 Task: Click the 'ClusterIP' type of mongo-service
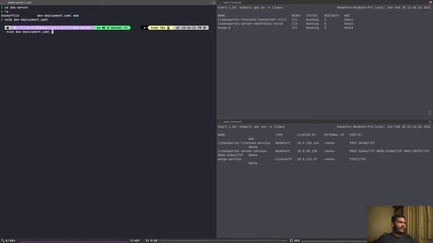click(x=283, y=159)
